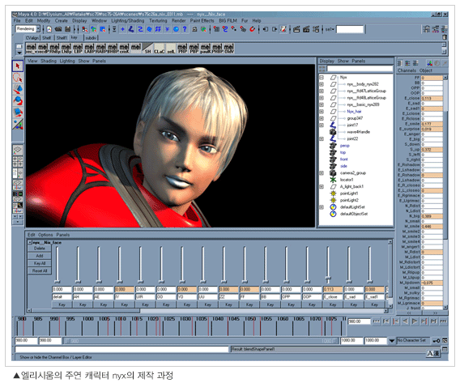Run the CLaC shelf item
This screenshot has height=387, width=460.
(x=159, y=48)
